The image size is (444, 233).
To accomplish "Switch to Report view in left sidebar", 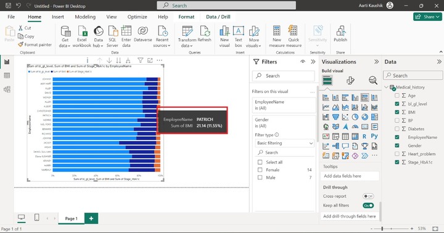I will coord(7,62).
